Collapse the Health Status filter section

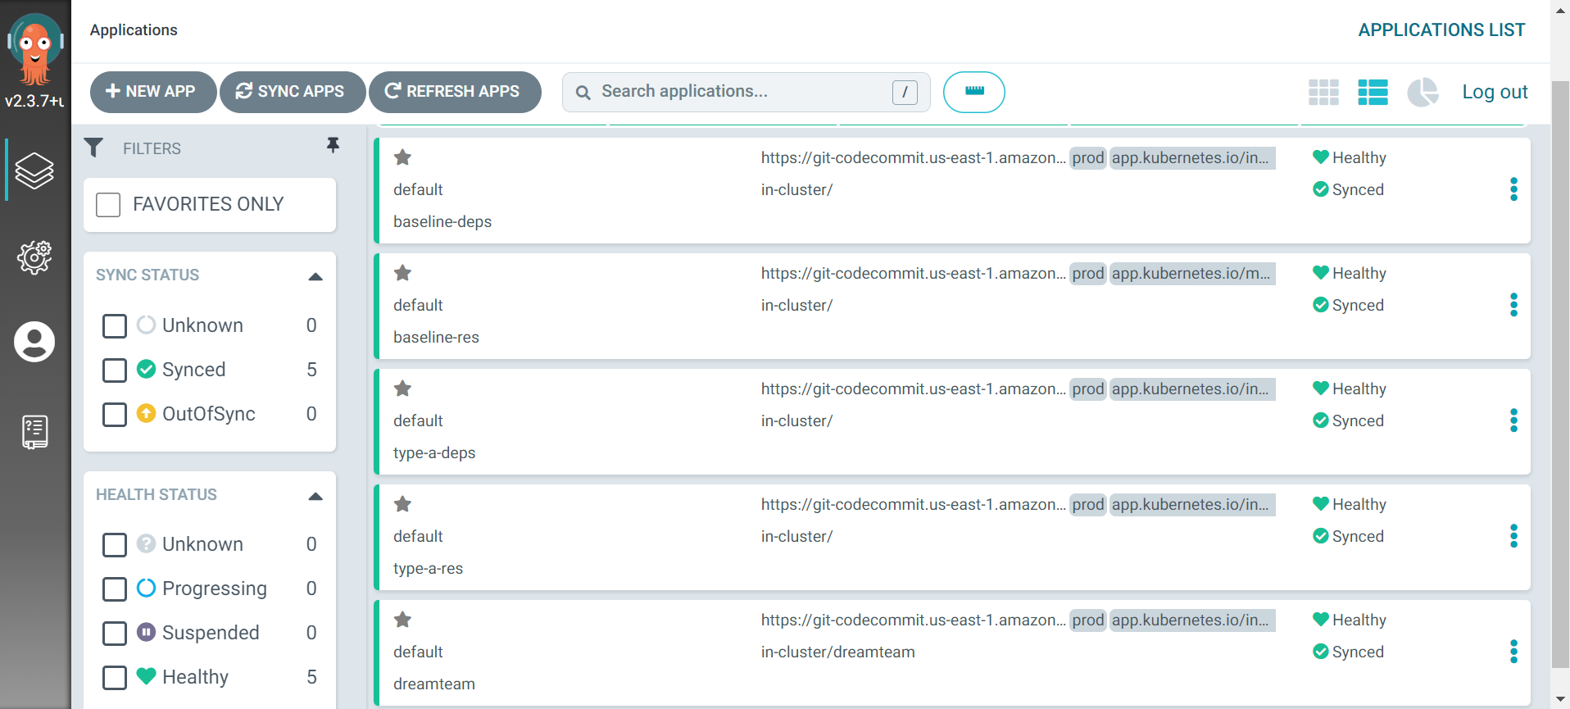point(315,496)
